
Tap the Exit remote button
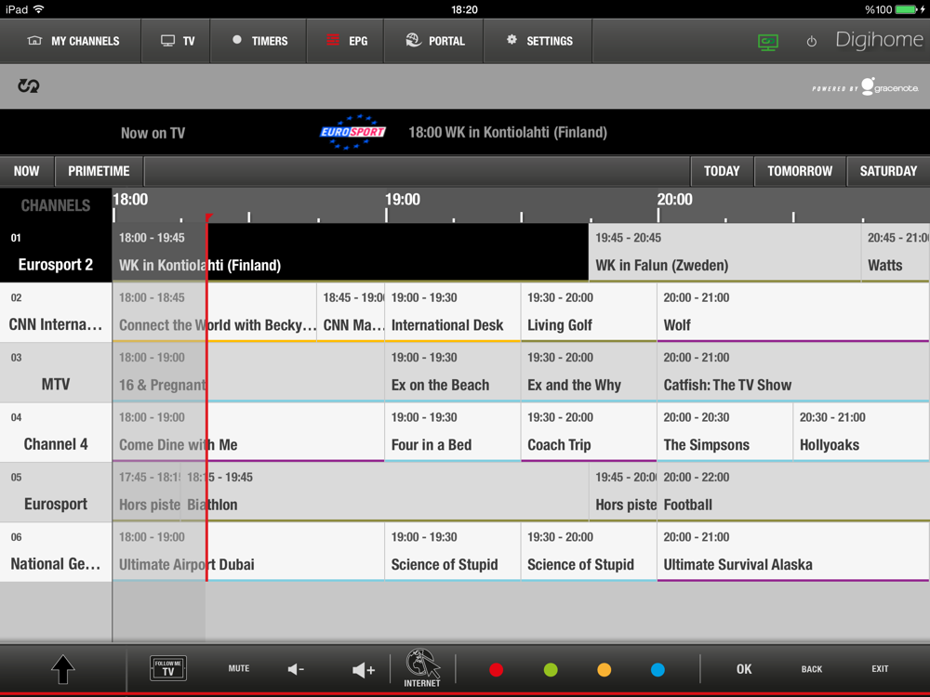[x=880, y=668]
